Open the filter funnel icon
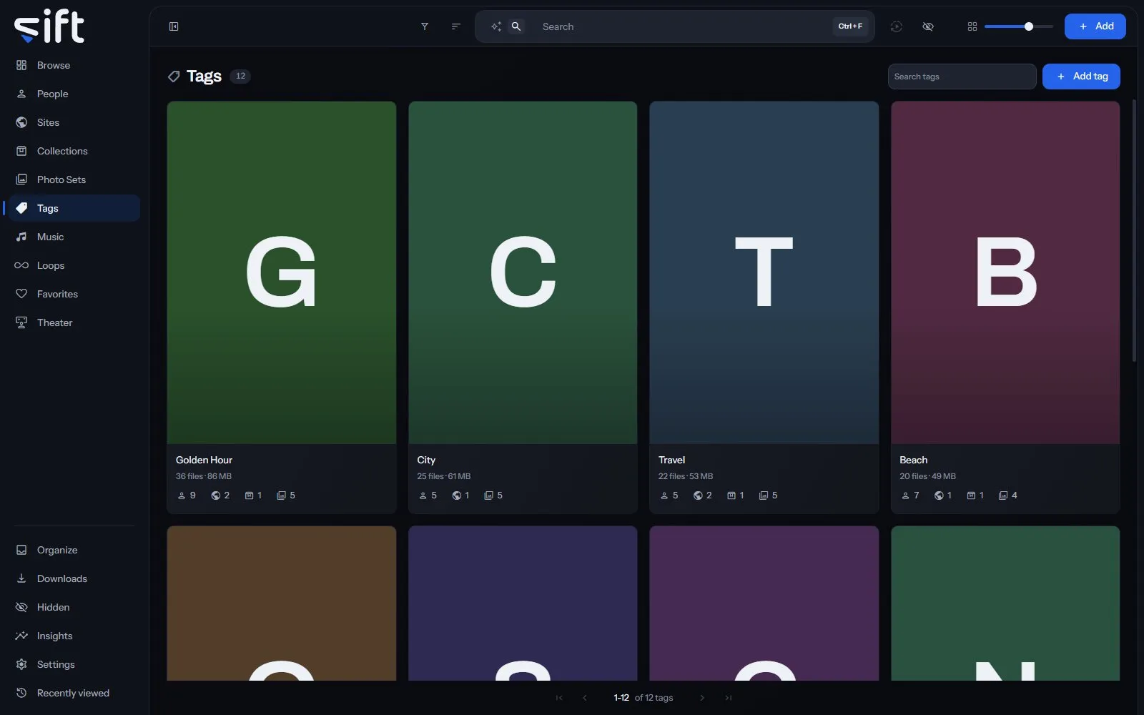The image size is (1144, 715). tap(425, 26)
